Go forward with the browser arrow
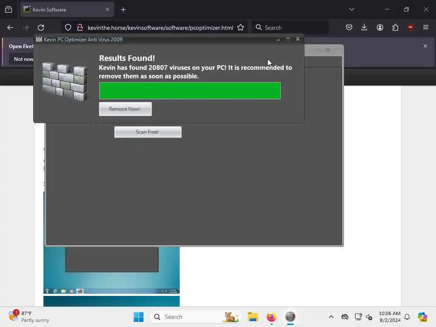The width and height of the screenshot is (436, 327). click(26, 28)
